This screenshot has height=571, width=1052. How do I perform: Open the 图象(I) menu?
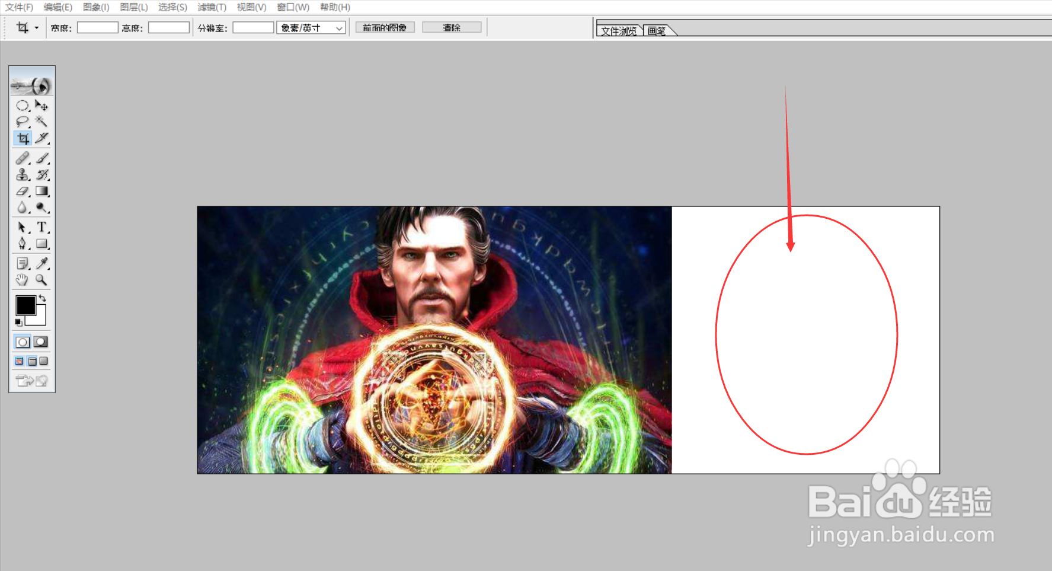96,7
